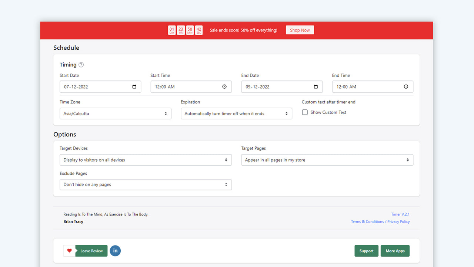Open the Time Zone dropdown
Viewport: 474px width, 267px height.
tap(115, 113)
